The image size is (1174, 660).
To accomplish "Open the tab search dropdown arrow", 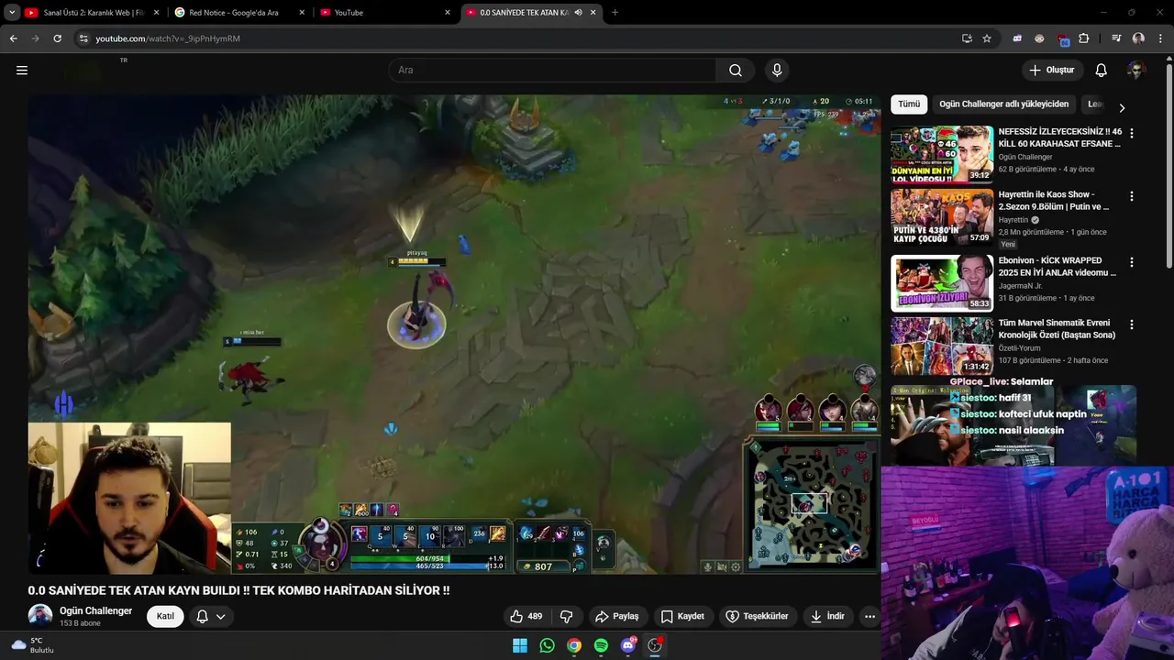I will point(12,13).
